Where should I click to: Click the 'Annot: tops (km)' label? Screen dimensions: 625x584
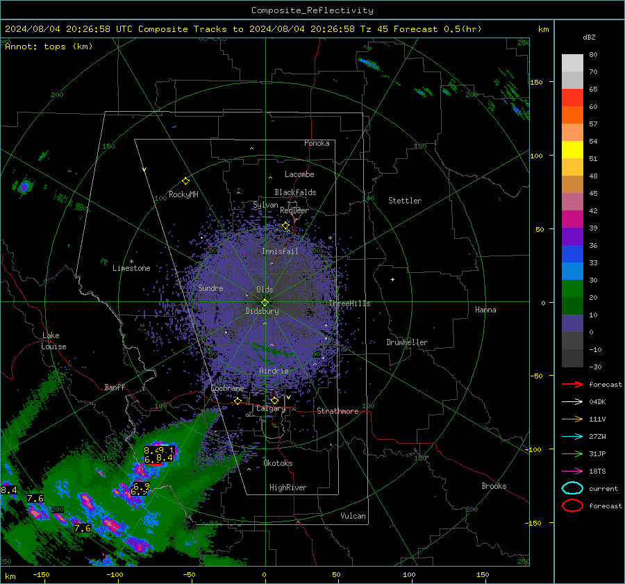[49, 47]
